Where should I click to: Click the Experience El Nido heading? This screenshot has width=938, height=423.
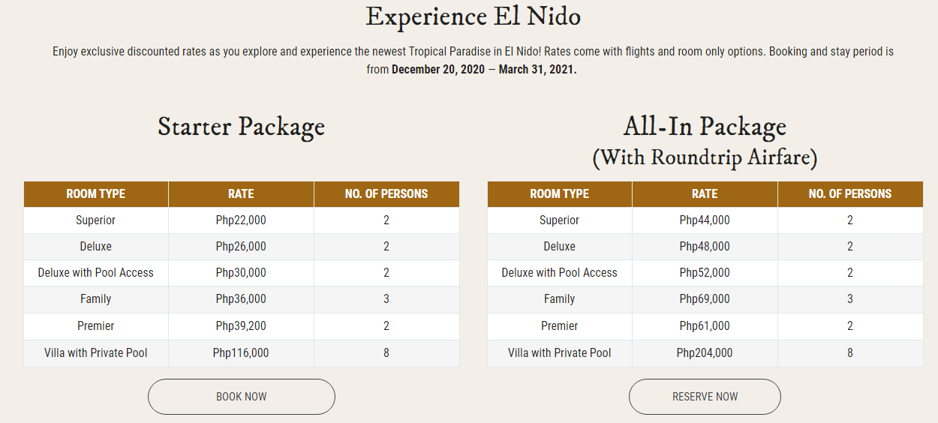pos(473,16)
